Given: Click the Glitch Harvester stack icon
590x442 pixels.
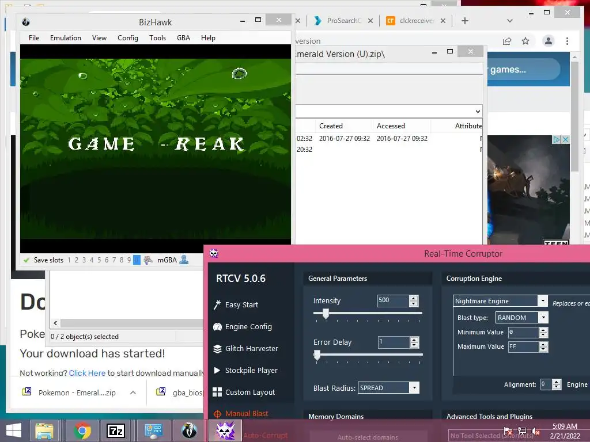Looking at the screenshot, I should coord(217,349).
